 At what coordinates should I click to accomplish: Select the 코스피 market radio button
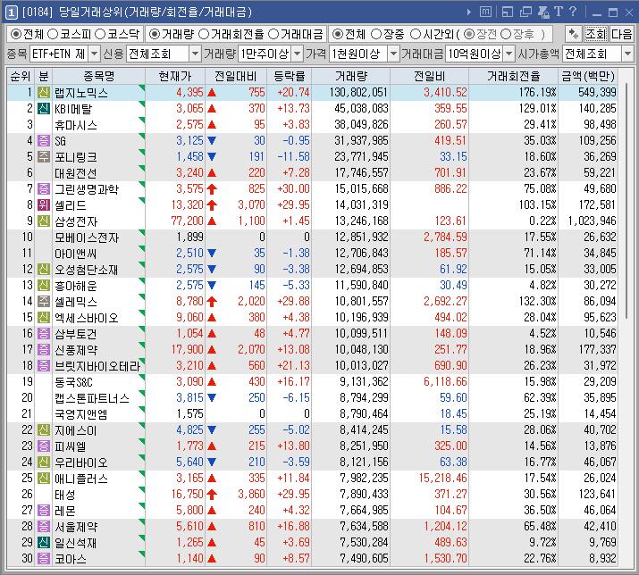click(53, 34)
